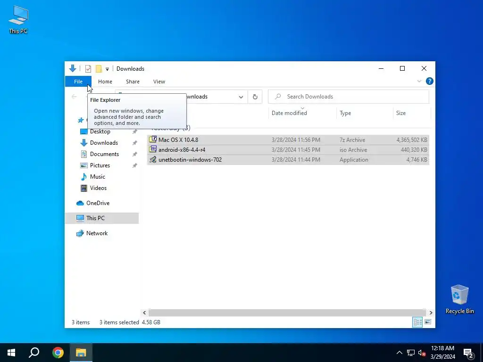Click the 4,365,502 KB size cell

coord(411,140)
